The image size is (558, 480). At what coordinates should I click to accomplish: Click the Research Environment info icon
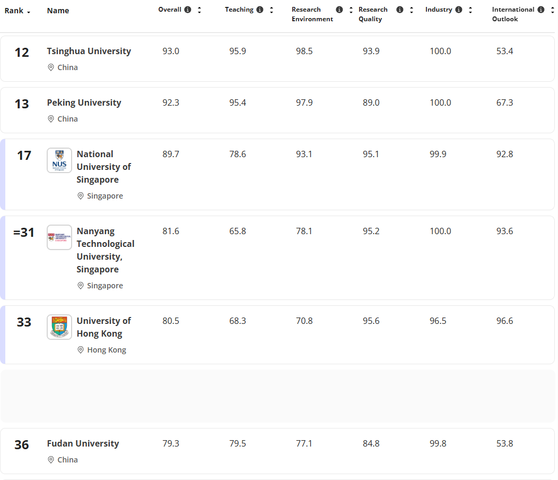(339, 10)
